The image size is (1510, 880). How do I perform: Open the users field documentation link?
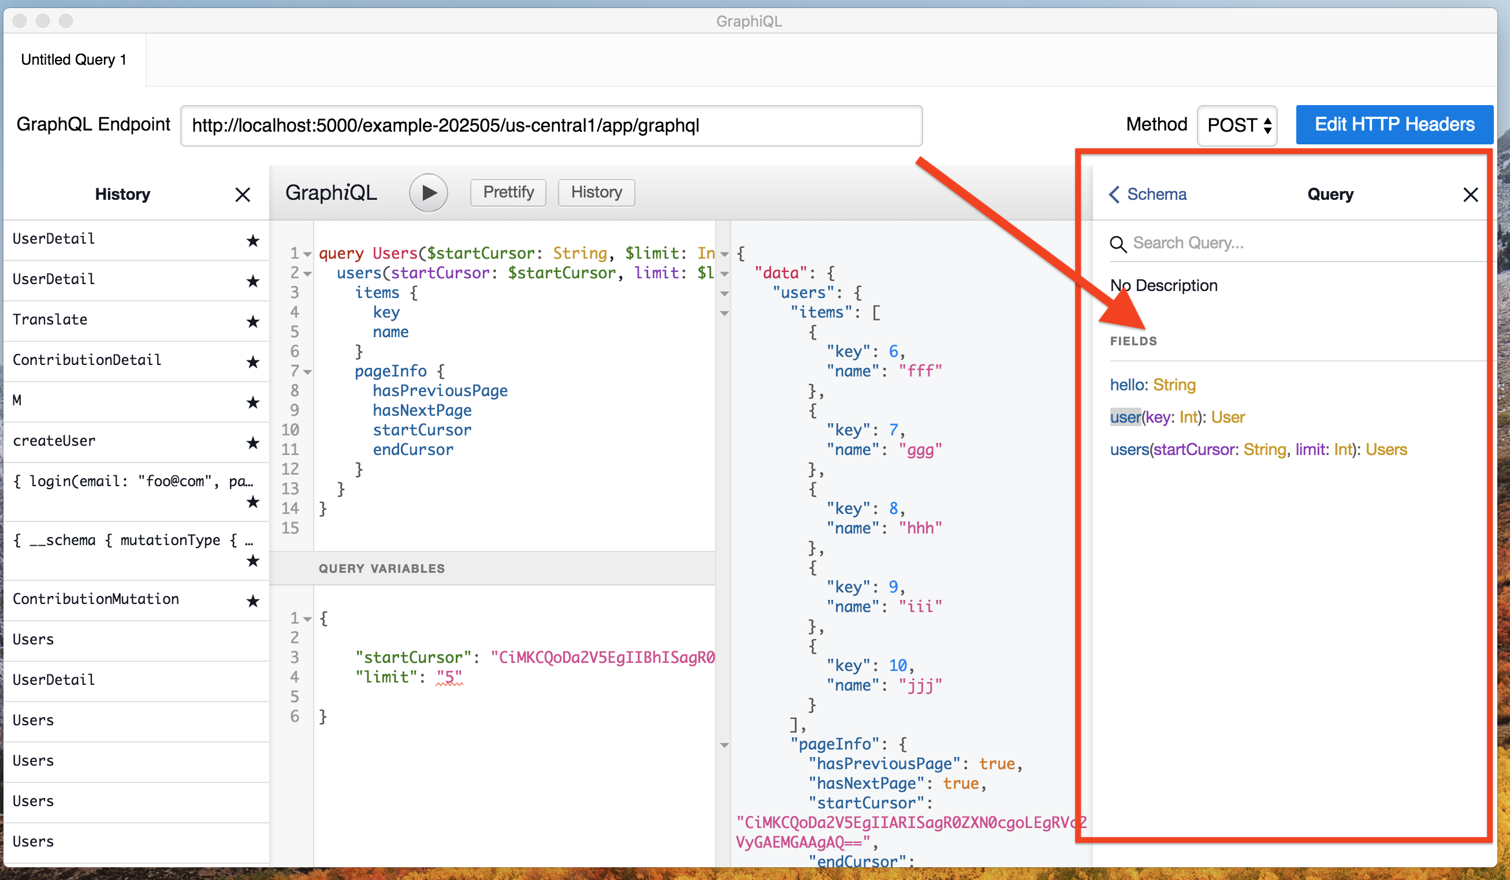1129,450
